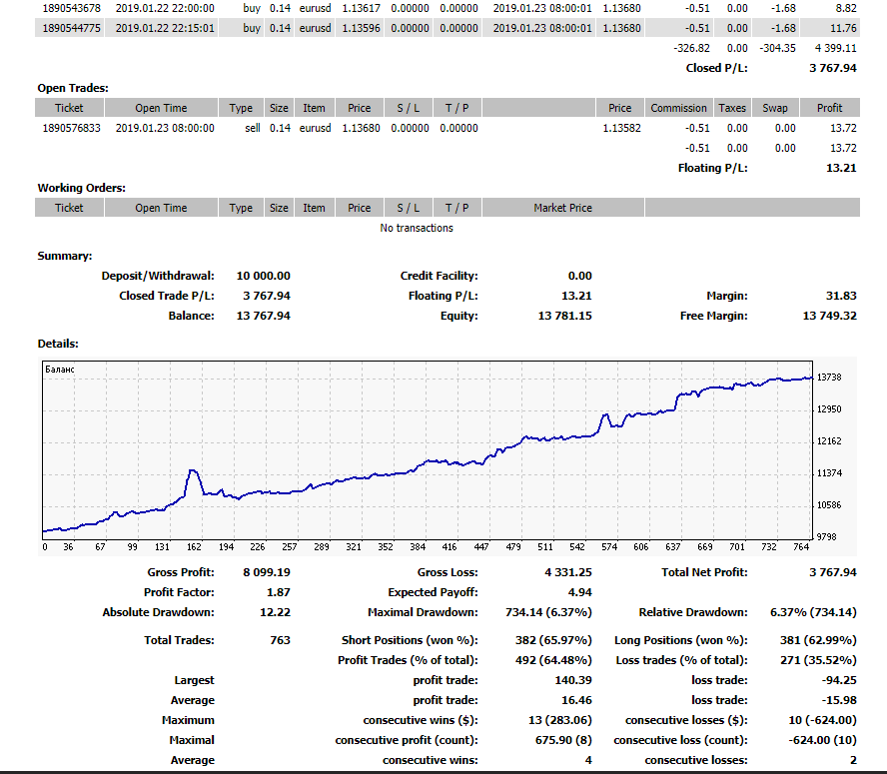887x774 pixels.
Task: Click the Баланс label inside the chart
Action: [60, 369]
